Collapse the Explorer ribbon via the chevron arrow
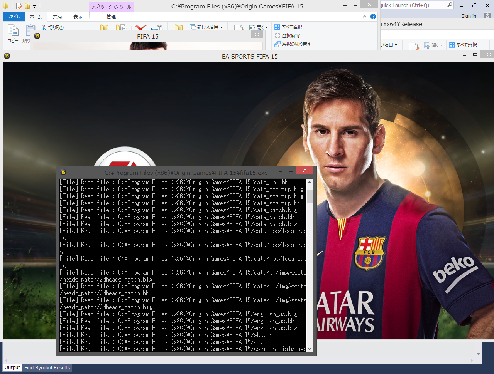Image resolution: width=494 pixels, height=374 pixels. point(364,16)
